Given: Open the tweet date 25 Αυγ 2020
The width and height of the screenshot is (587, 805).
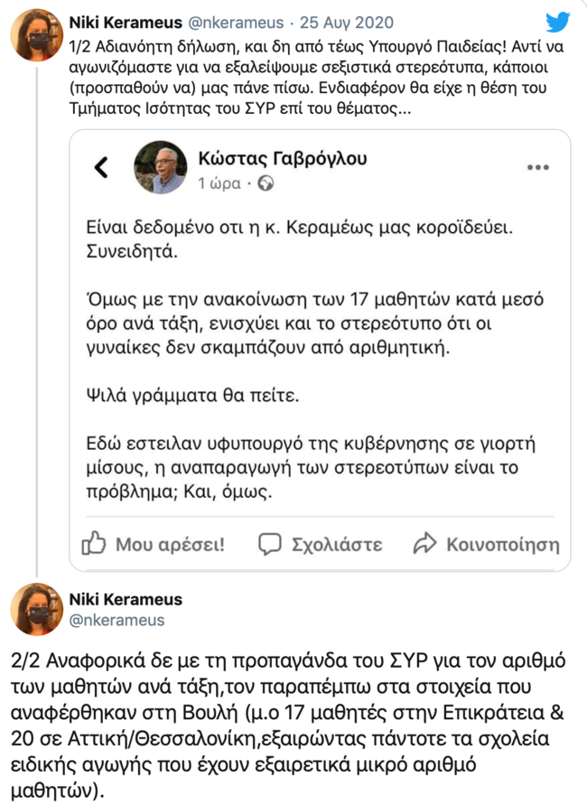Looking at the screenshot, I should [341, 20].
